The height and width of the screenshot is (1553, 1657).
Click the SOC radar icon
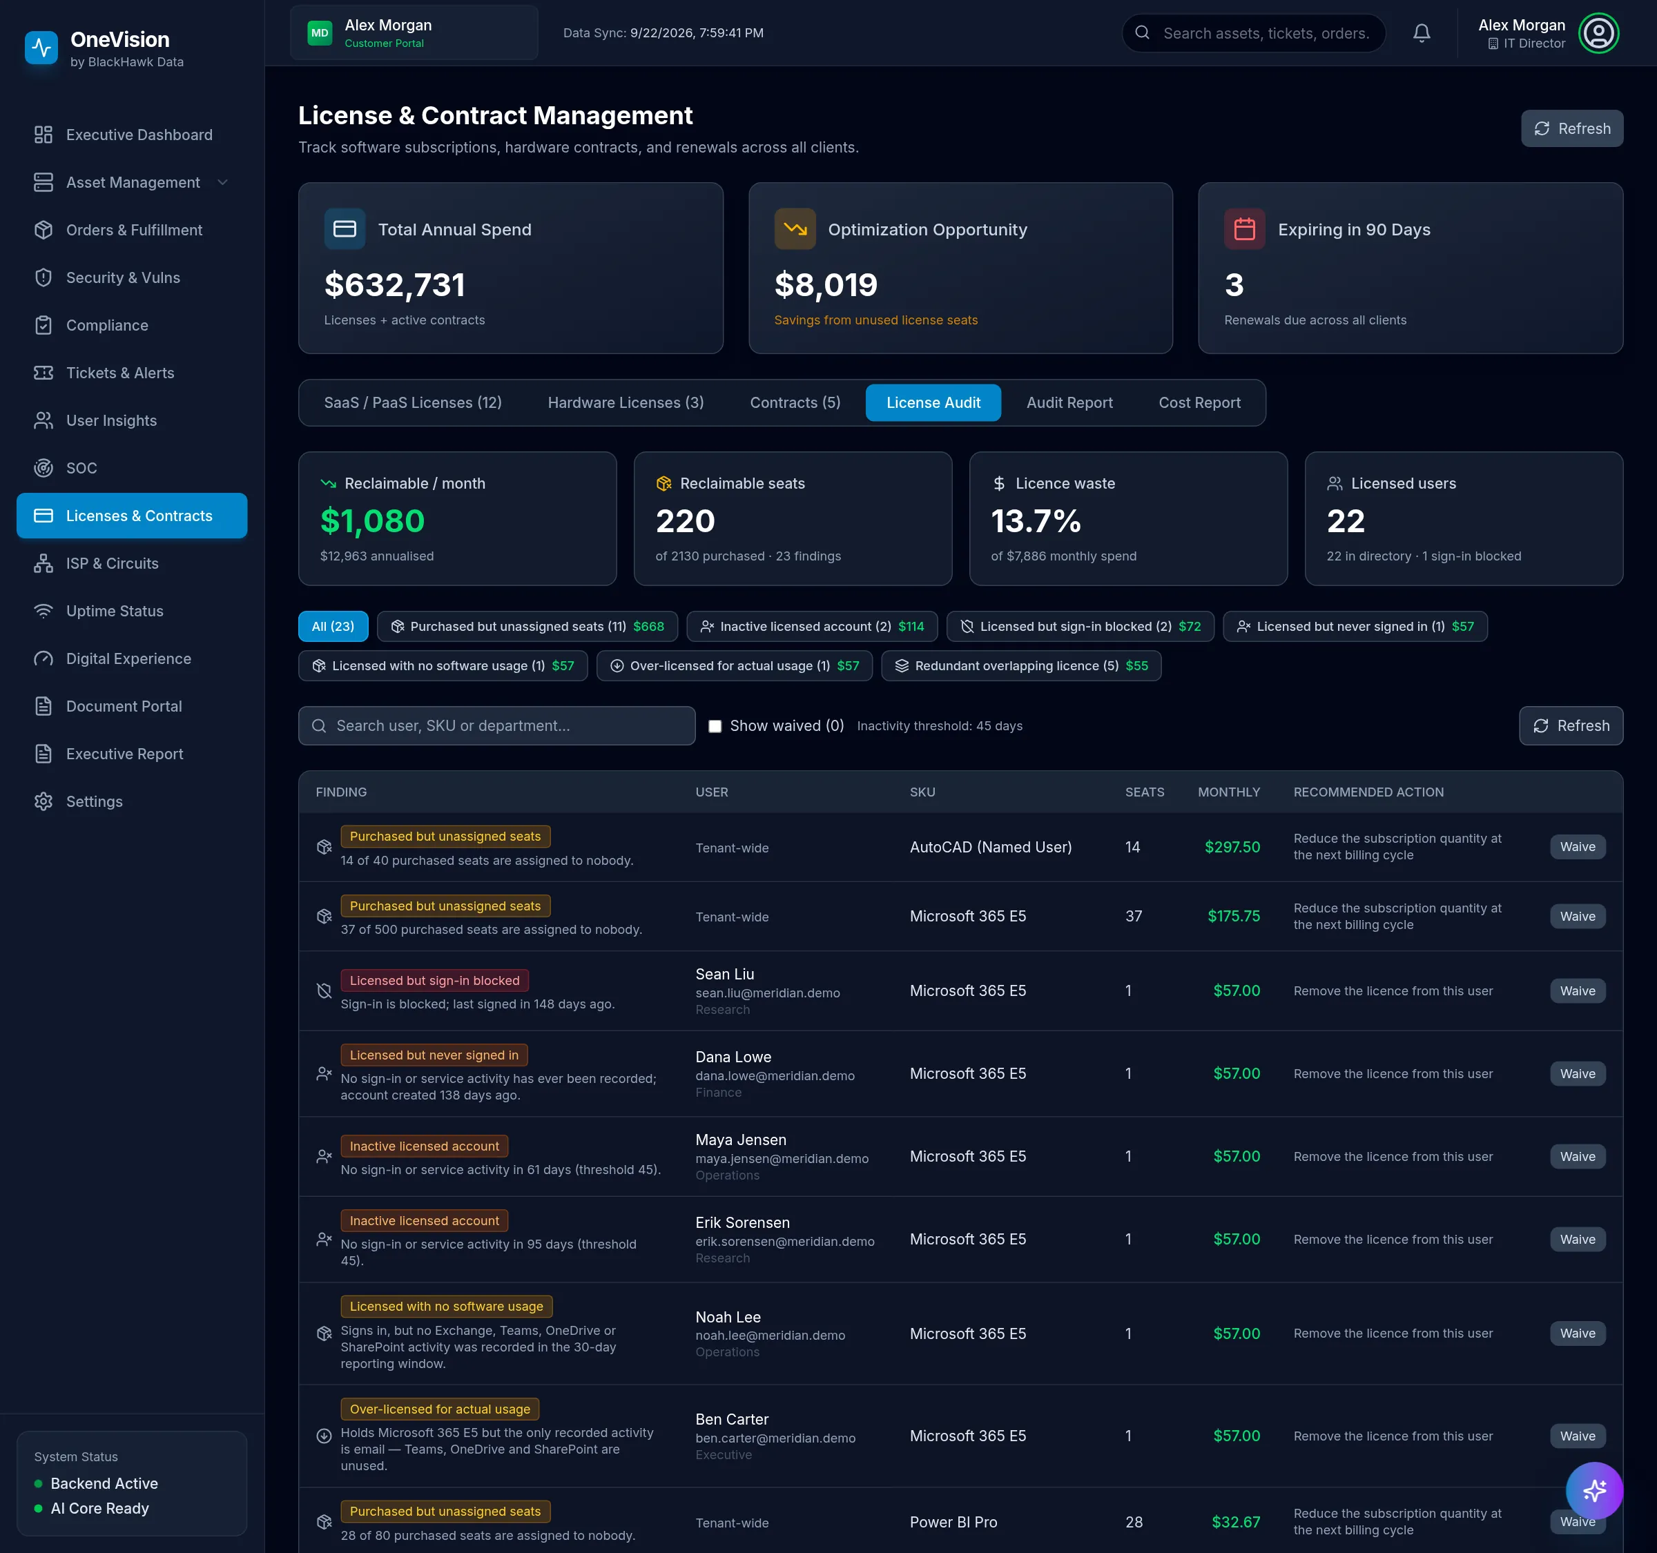pyautogui.click(x=43, y=468)
